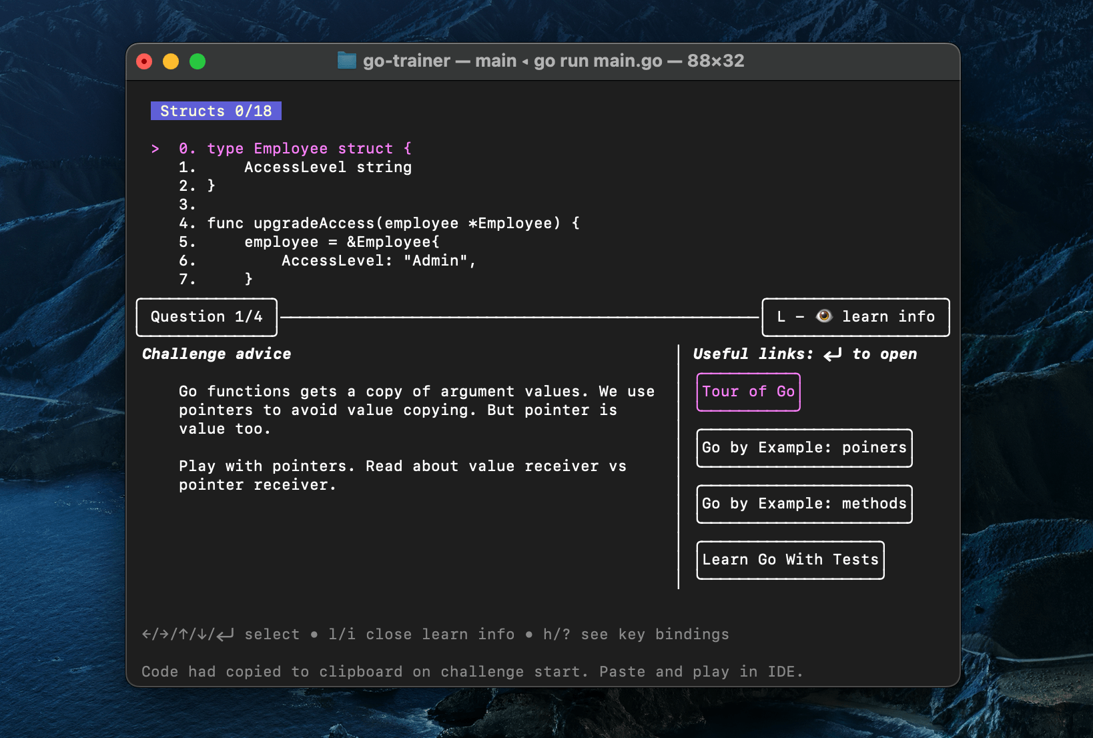Maximize the terminal with green button

coord(198,61)
